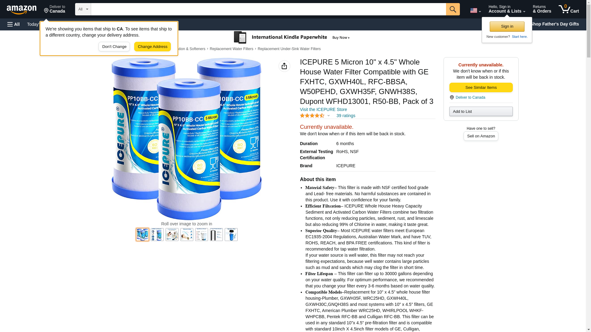Click the share icon near product image
This screenshot has height=332, width=591.
point(284,66)
